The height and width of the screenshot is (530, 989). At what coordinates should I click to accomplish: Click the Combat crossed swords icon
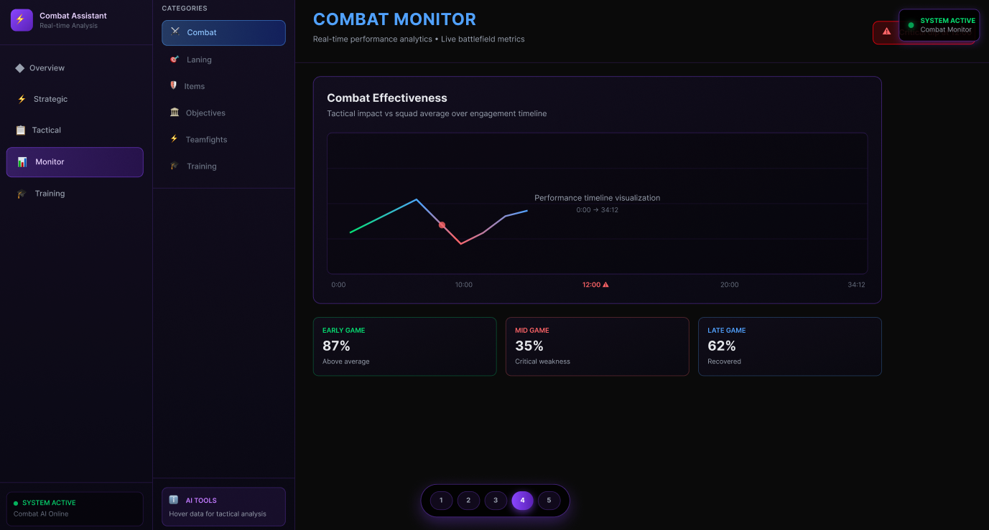click(175, 32)
